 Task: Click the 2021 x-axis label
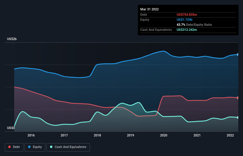(x=197, y=135)
